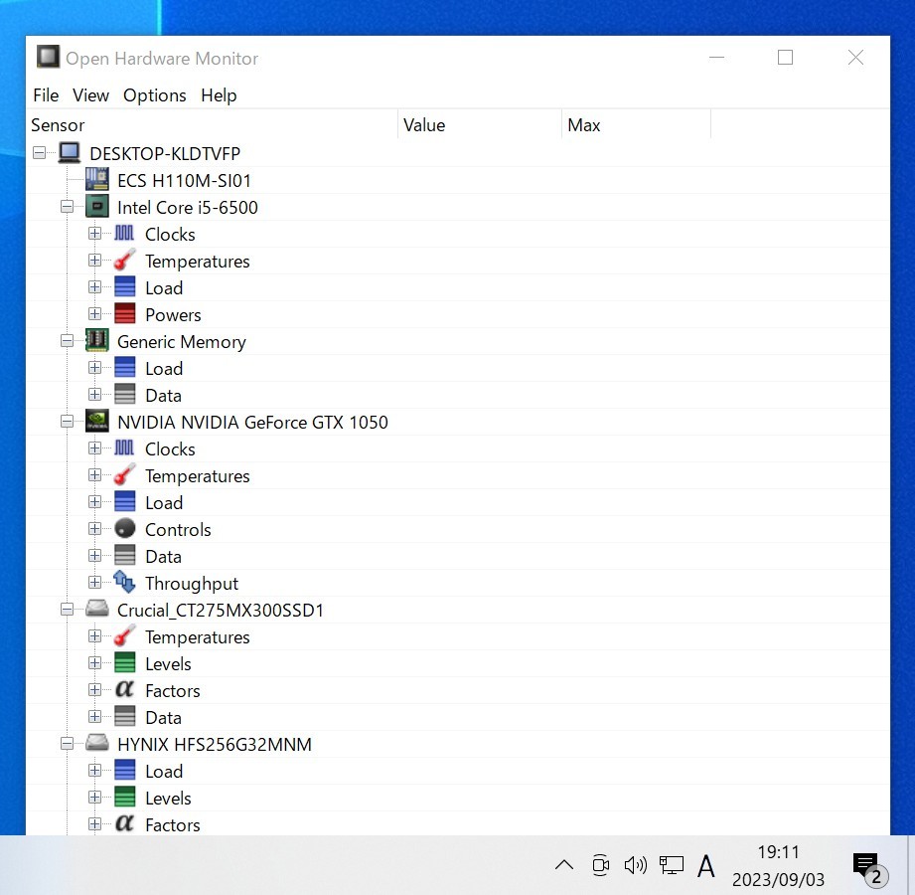
Task: Click the DESKTOP-KLDTVFP computer icon
Action: 70,153
